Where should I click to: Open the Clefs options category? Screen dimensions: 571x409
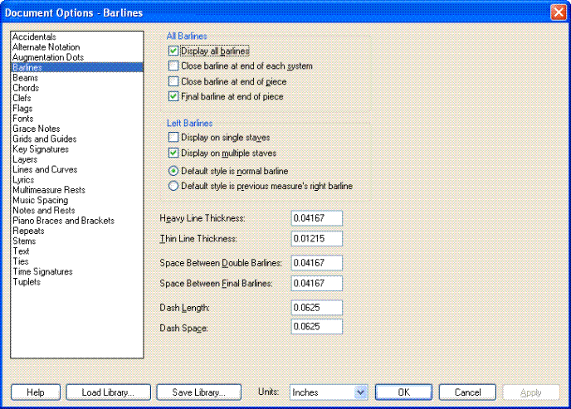pyautogui.click(x=24, y=98)
